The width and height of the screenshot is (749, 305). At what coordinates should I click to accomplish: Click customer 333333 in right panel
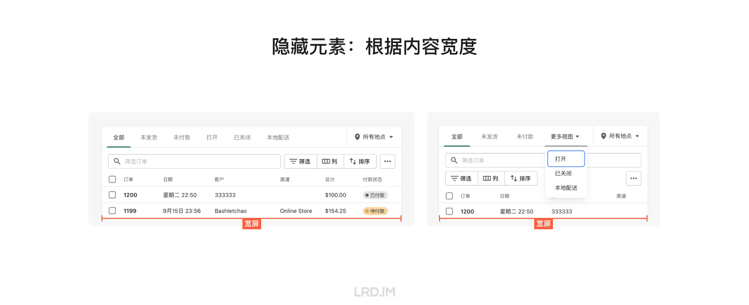pos(562,211)
